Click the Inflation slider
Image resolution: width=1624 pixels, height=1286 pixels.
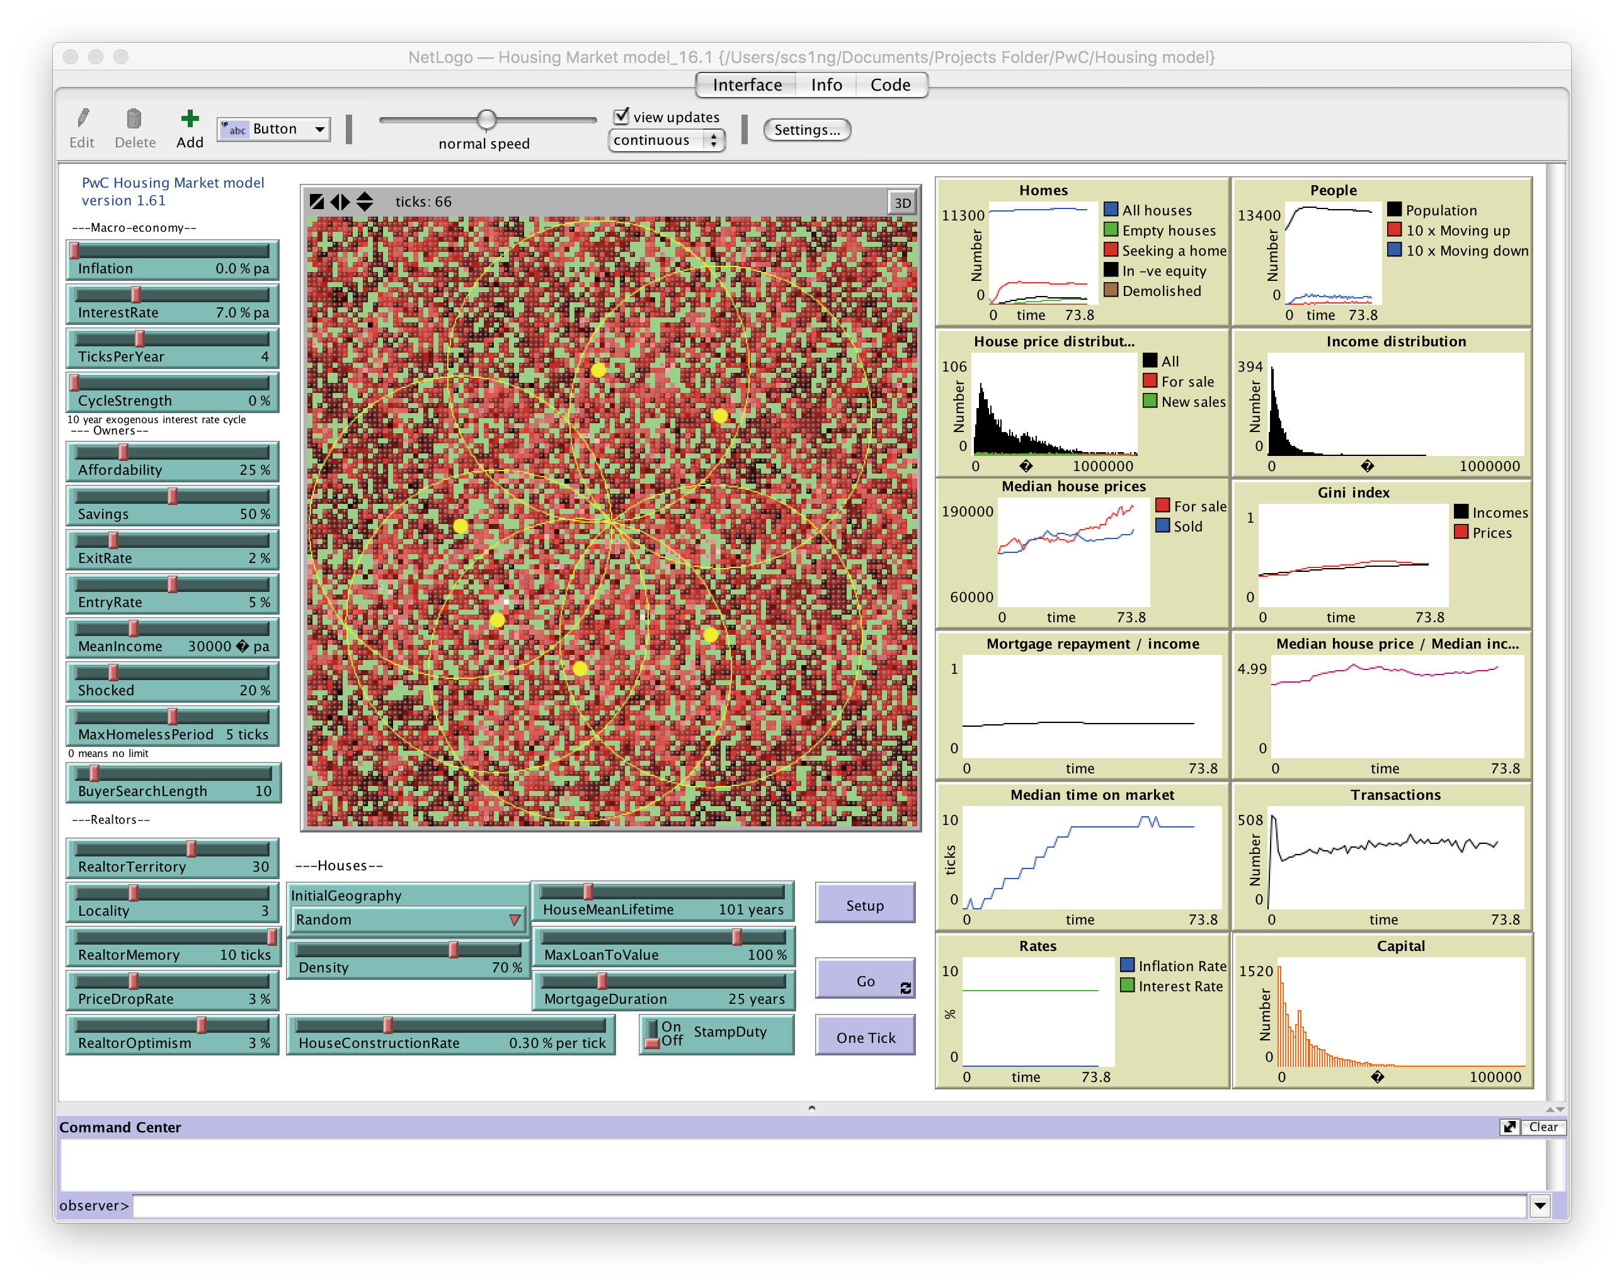(x=173, y=259)
